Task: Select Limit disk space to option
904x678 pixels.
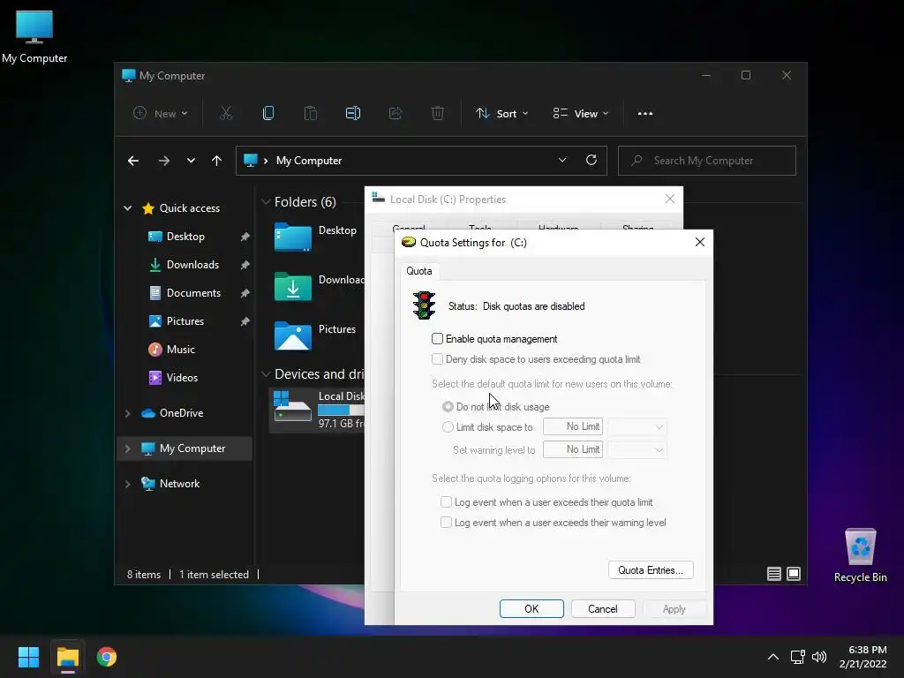Action: coord(448,427)
